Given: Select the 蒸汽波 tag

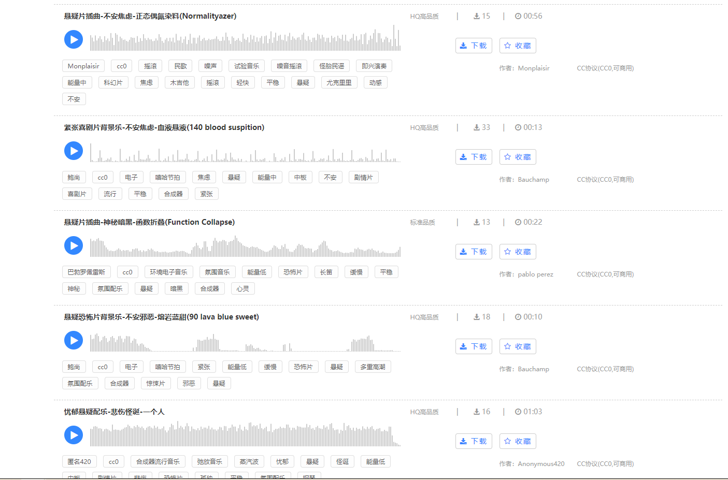Looking at the screenshot, I should click(x=249, y=461).
